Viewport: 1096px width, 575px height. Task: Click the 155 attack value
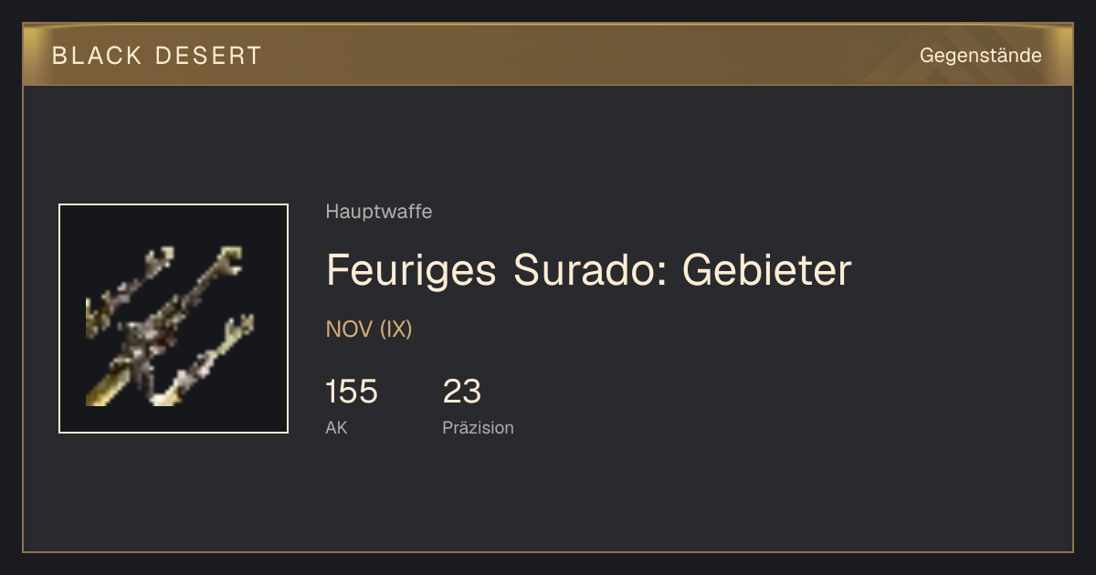(352, 392)
